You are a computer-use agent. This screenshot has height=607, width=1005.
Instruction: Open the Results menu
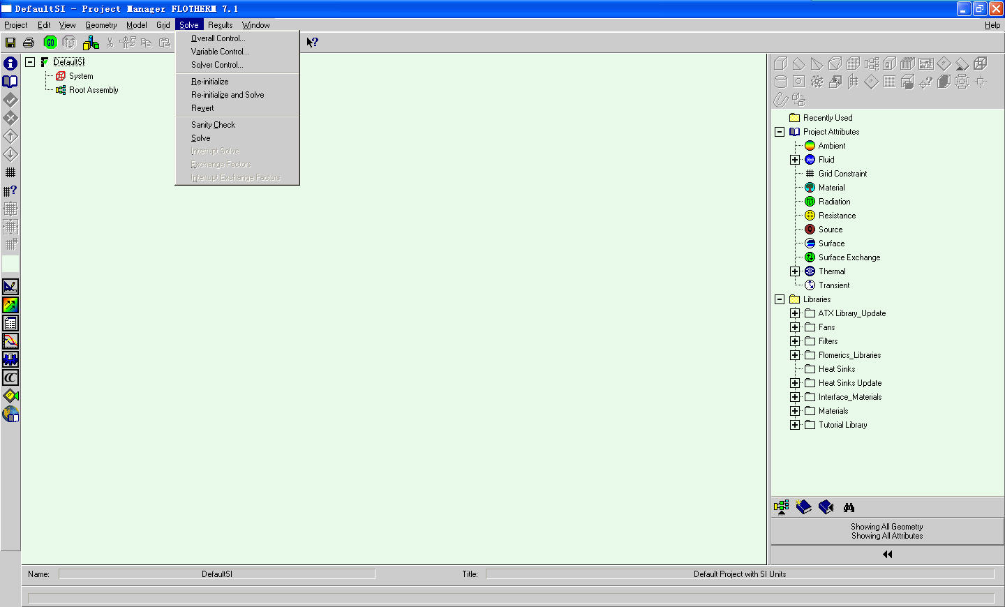tap(220, 25)
